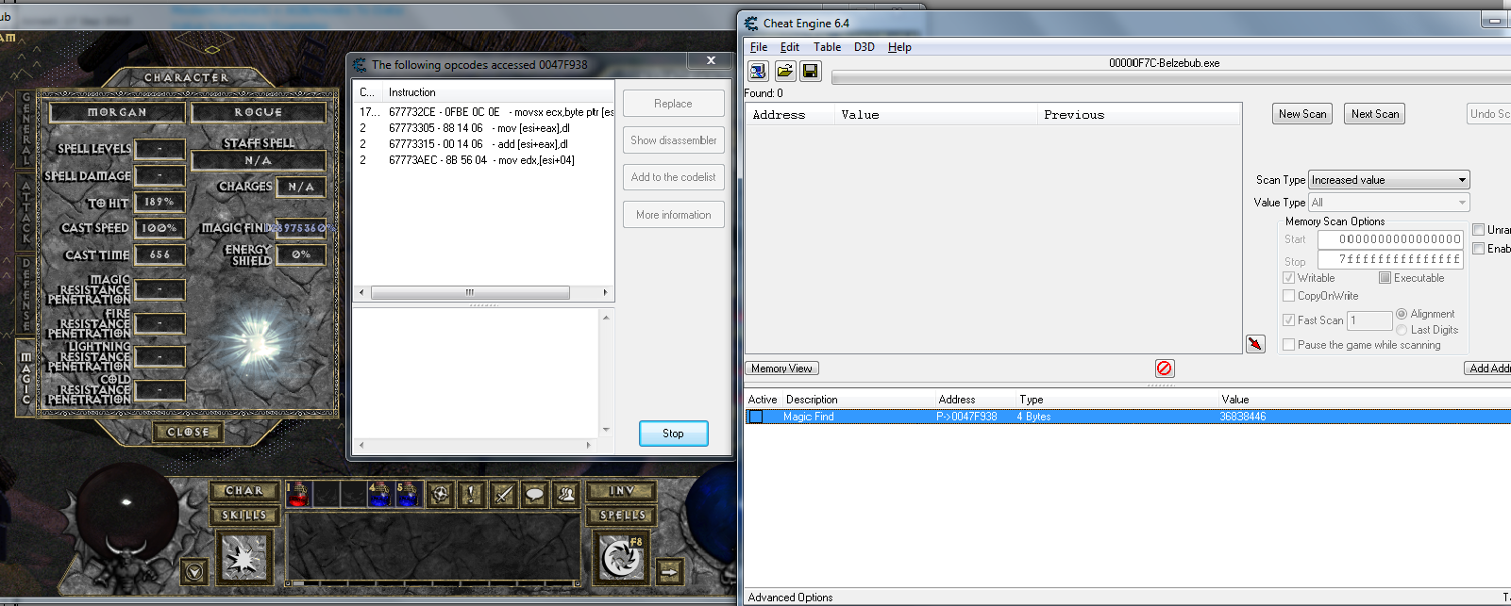
Task: Open the speech bubble chat icon
Action: (535, 494)
